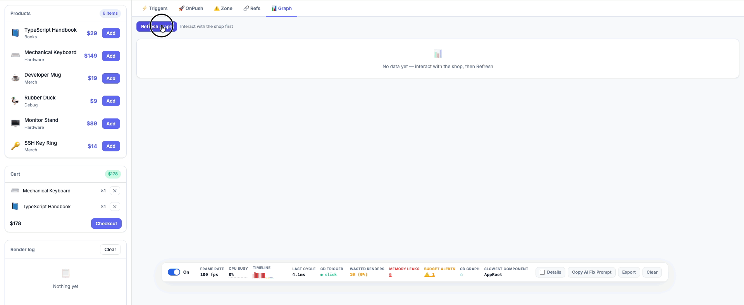Click the '4.1ms' last cycle value
Viewport: 744px width, 305px height.
point(299,274)
